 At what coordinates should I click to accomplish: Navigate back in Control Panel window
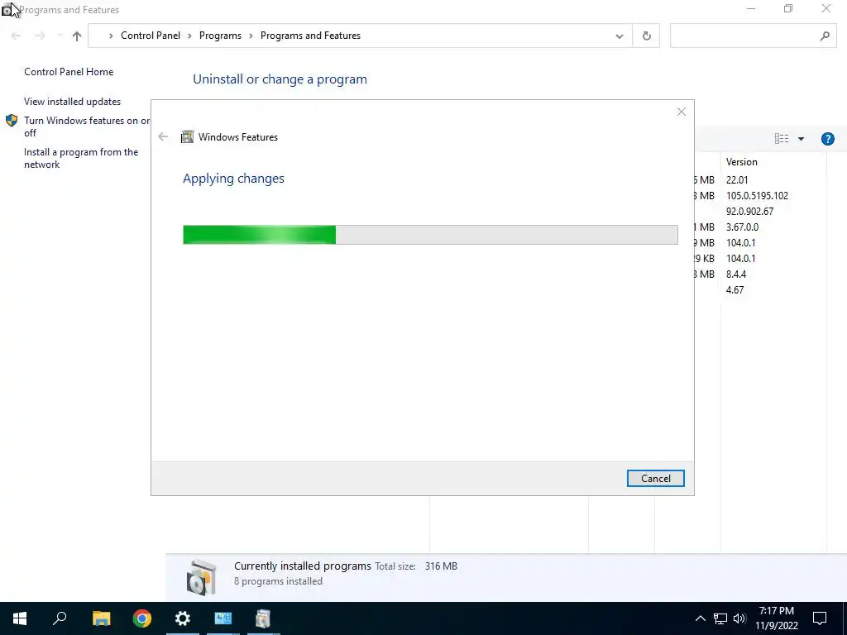(16, 36)
